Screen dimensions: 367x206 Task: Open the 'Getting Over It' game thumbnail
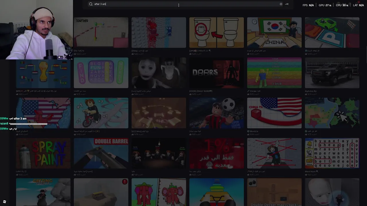[x=43, y=192]
